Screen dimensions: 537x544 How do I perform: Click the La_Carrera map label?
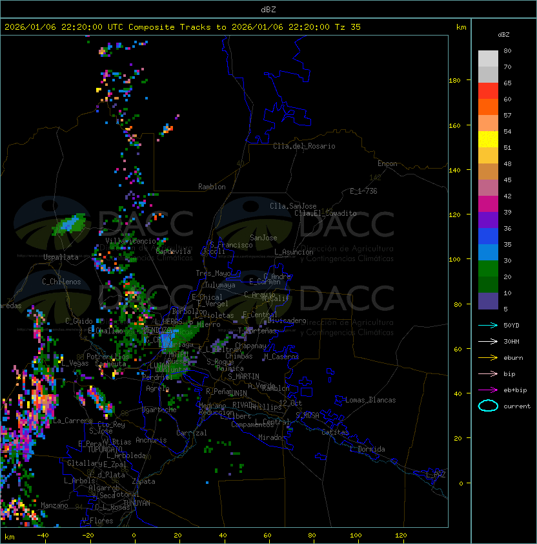72,421
